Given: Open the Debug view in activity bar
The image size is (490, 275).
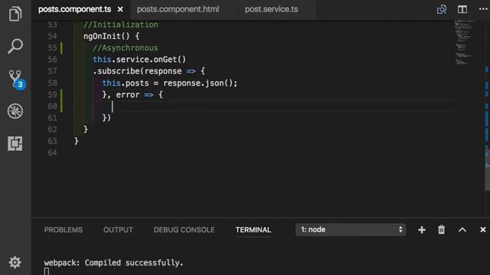Looking at the screenshot, I should [x=15, y=111].
